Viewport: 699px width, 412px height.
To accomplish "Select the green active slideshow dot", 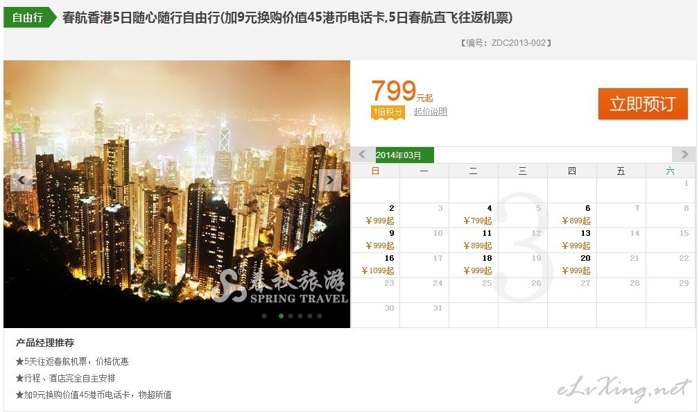I will pos(282,316).
